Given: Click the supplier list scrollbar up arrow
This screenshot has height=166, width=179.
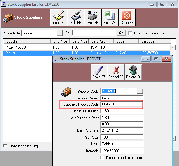Looking at the screenshot, I should click(x=173, y=48).
